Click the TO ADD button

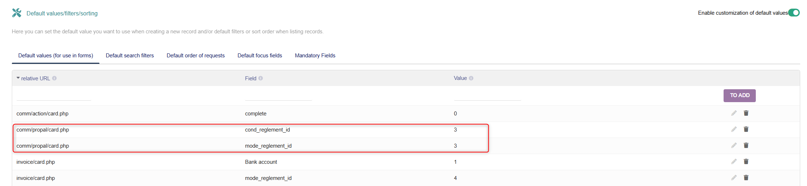click(740, 96)
